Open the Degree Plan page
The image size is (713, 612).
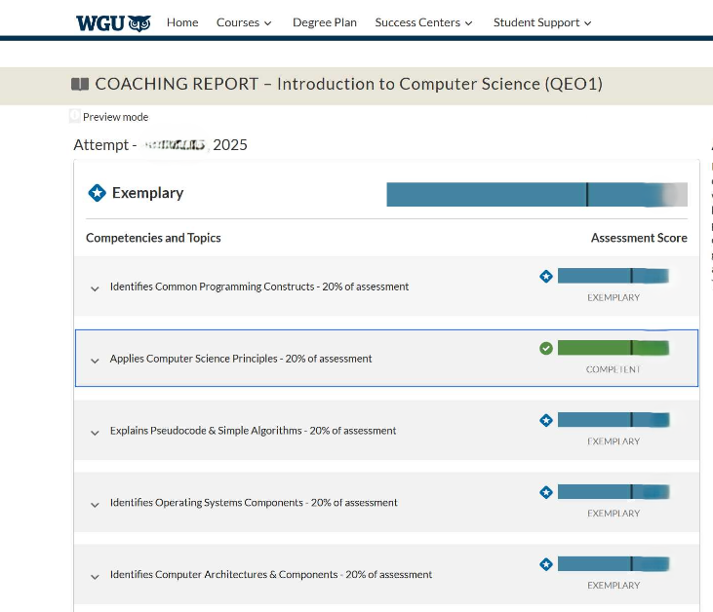325,22
